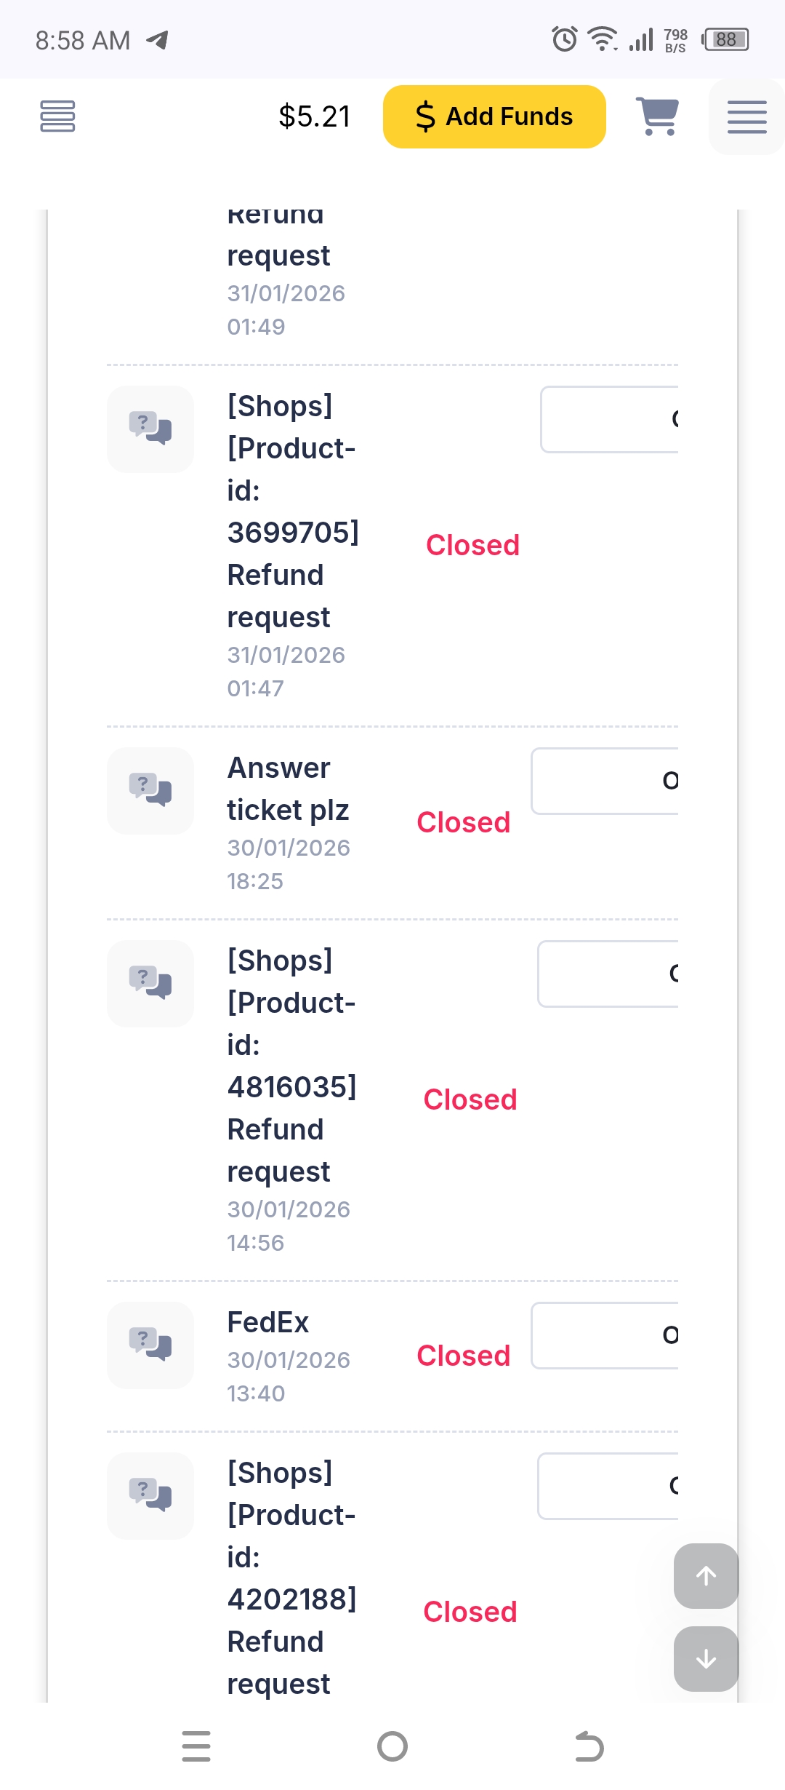This screenshot has width=785, height=1790.
Task: Open the left sidebar list icon
Action: (57, 116)
